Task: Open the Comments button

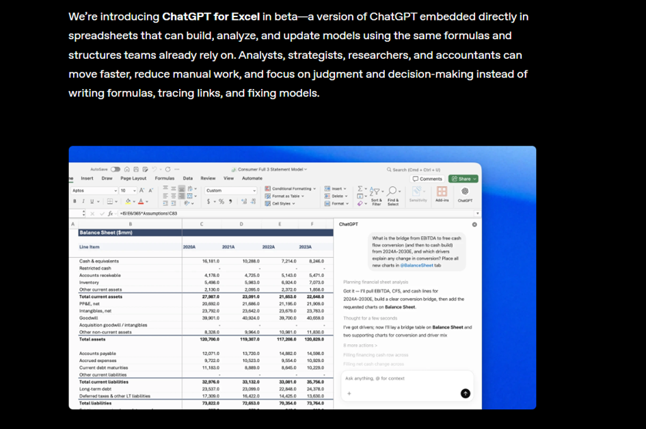Action: 428,179
